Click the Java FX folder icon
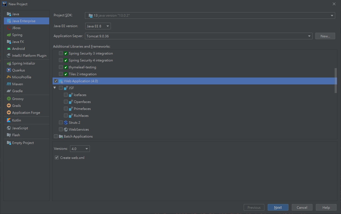341x214 pixels. coord(9,42)
